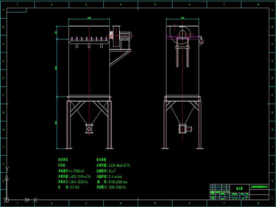Select the pulse-jet header pipe in the front view

89,43
